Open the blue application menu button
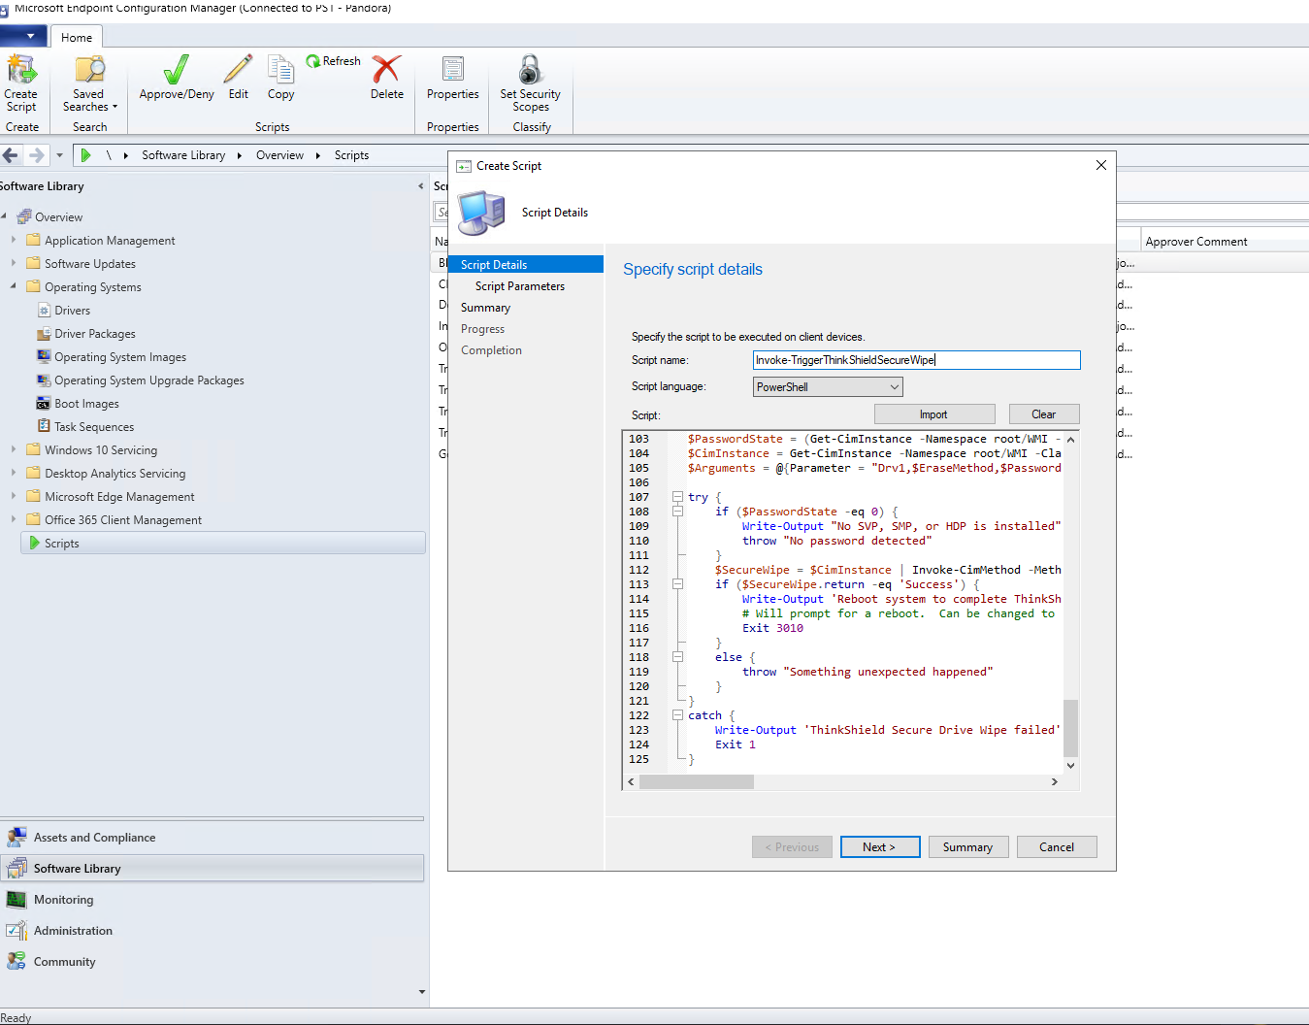Viewport: 1309px width, 1025px height. tap(23, 37)
